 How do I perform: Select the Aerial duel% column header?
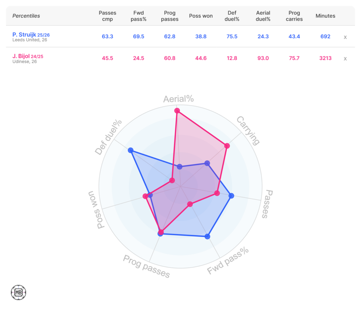tap(263, 16)
